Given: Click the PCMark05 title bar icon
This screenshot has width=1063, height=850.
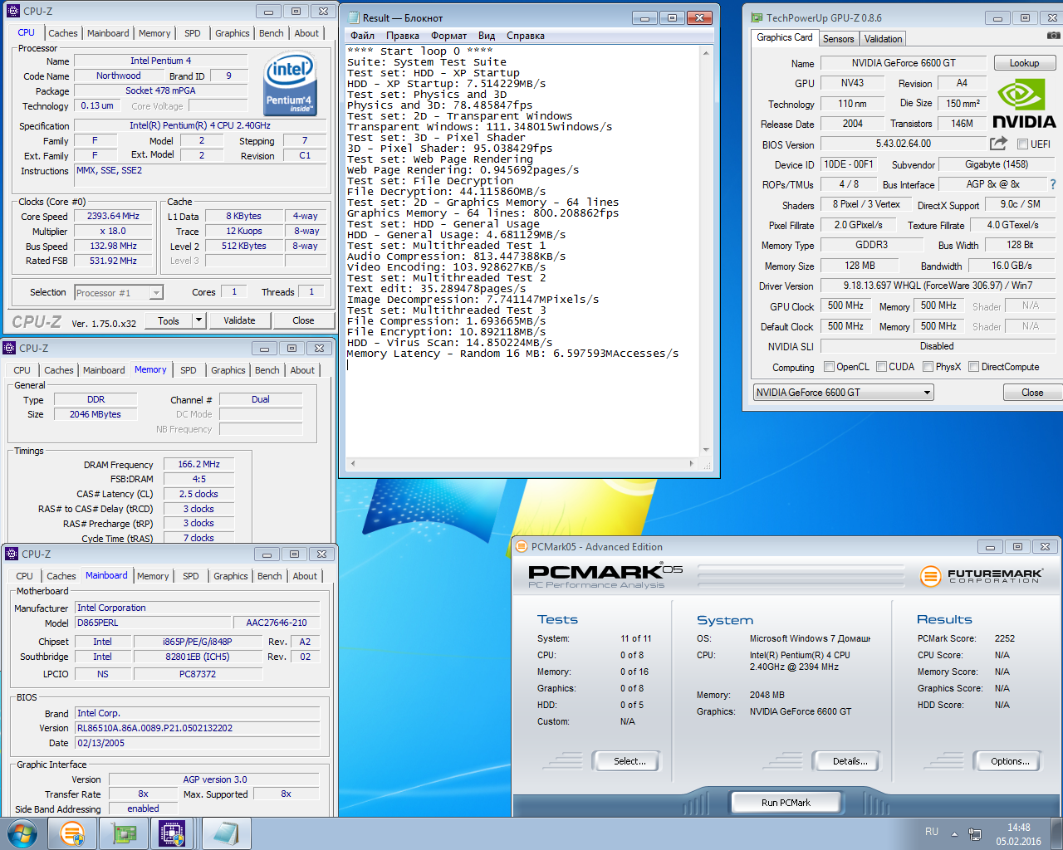Looking at the screenshot, I should (522, 546).
